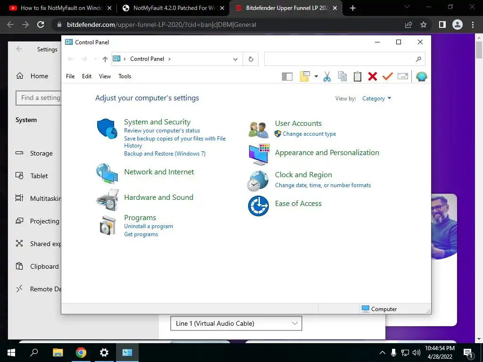The width and height of the screenshot is (483, 362).
Task: Click the refresh button in Control Panel address bar
Action: pyautogui.click(x=251, y=59)
